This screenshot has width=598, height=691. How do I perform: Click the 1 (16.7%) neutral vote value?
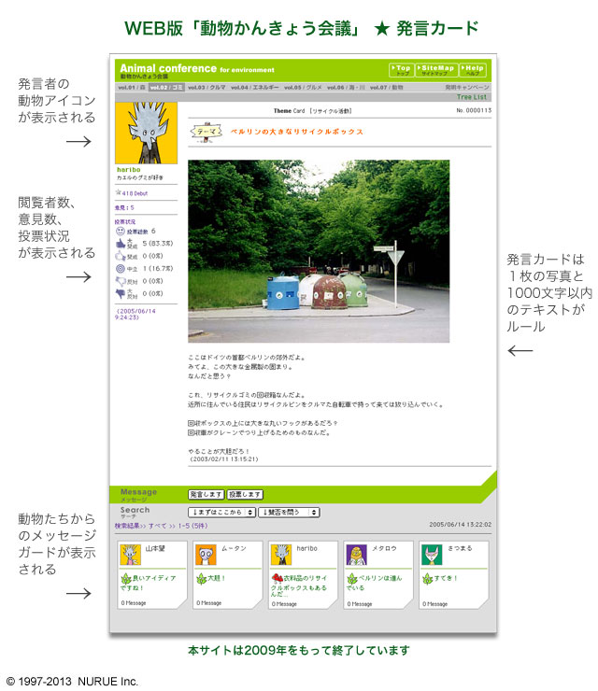click(x=157, y=268)
